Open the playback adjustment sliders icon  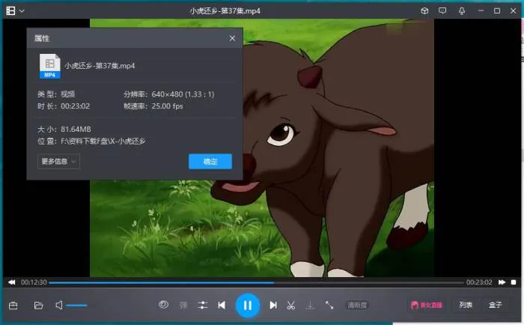click(x=203, y=305)
